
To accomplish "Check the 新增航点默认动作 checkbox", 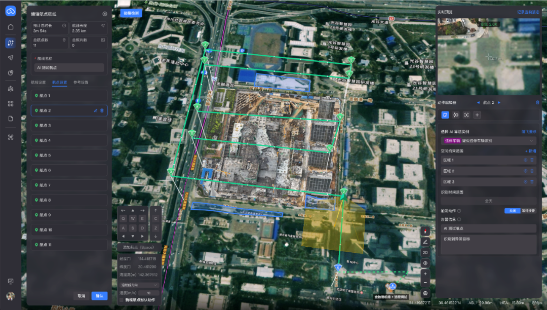I will (122, 300).
